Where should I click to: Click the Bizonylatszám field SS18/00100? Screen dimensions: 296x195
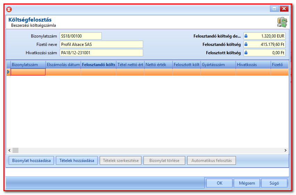point(81,36)
